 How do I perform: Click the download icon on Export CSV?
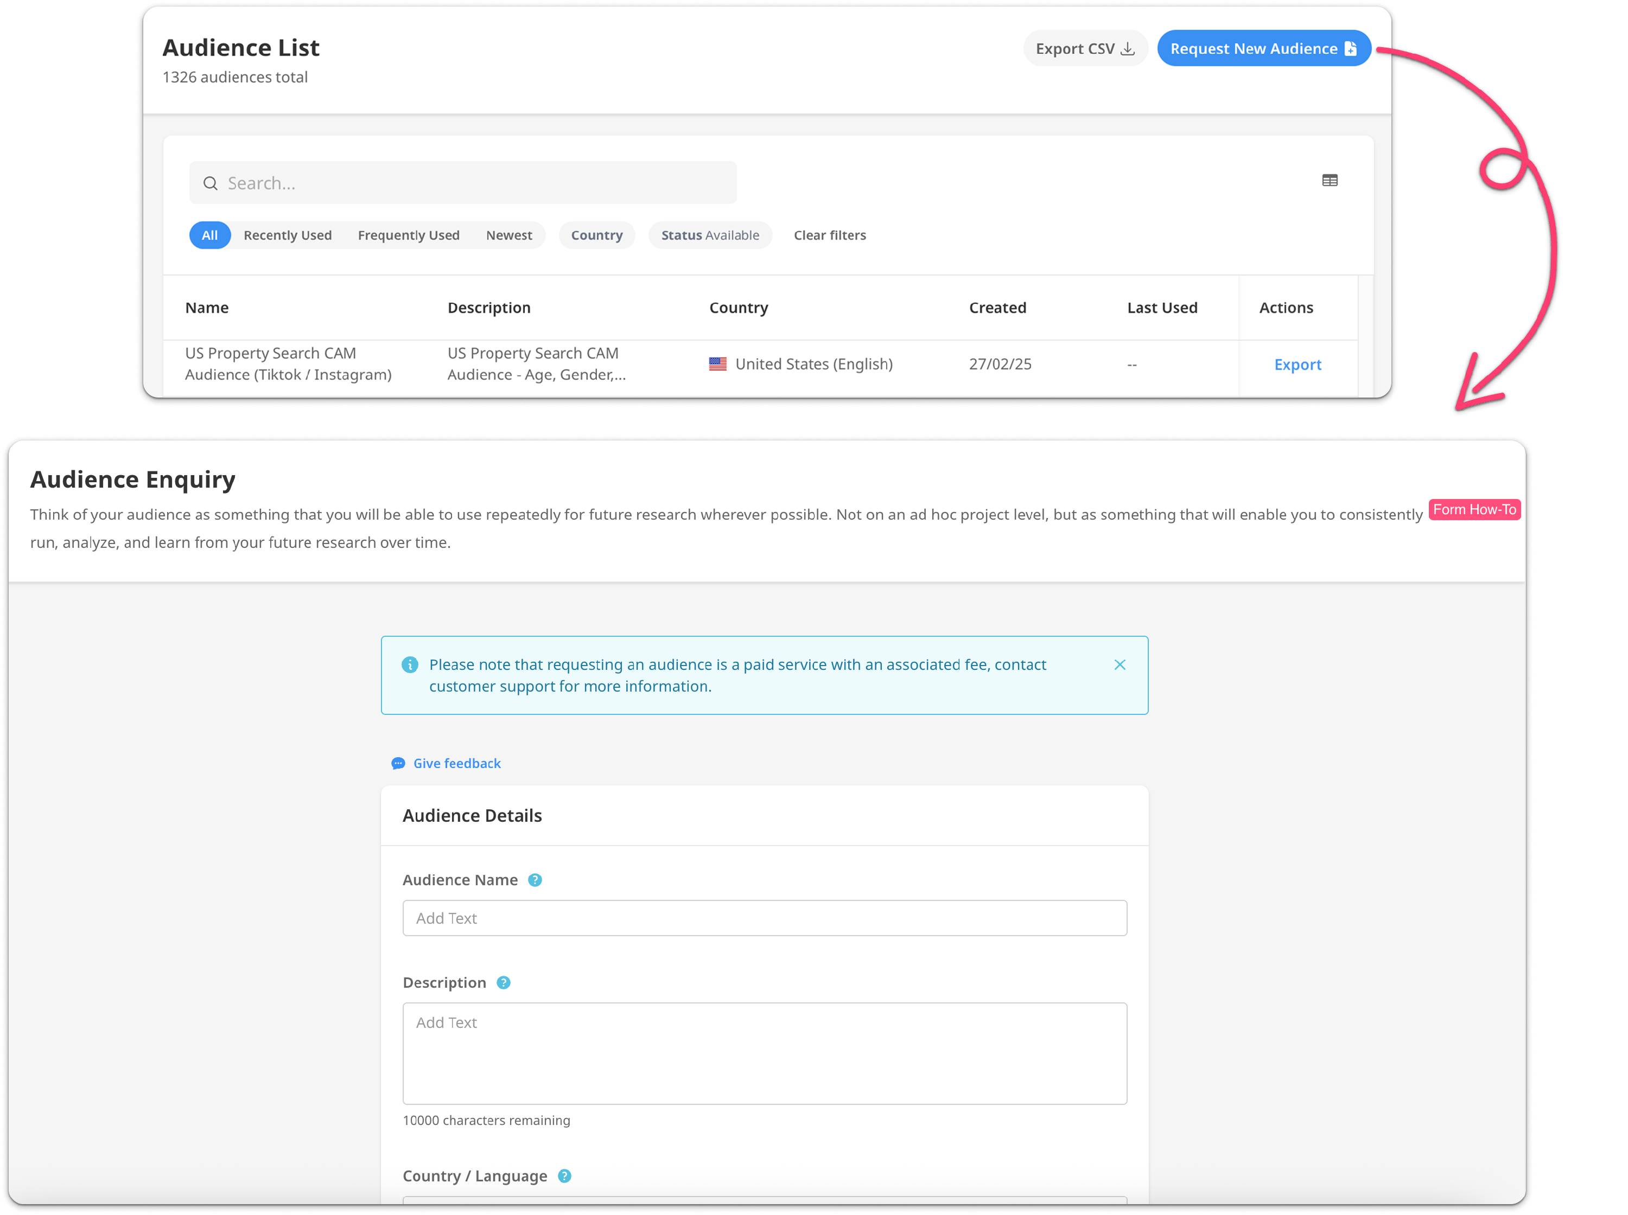coord(1127,48)
